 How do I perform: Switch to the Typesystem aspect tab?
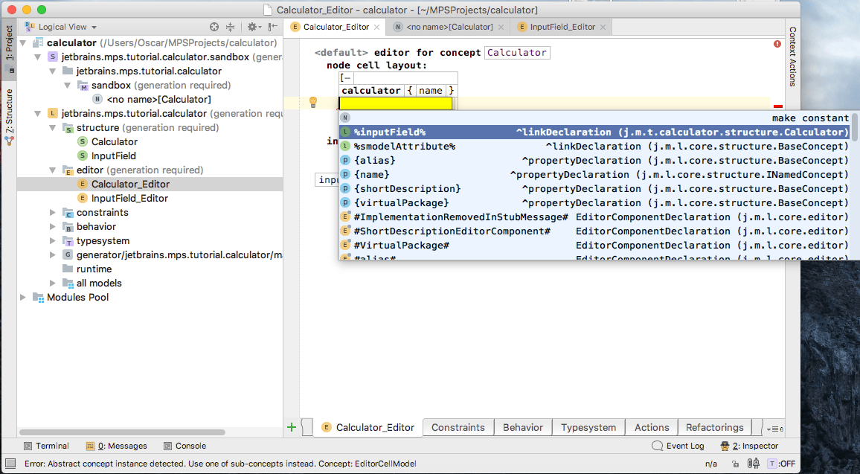[588, 427]
